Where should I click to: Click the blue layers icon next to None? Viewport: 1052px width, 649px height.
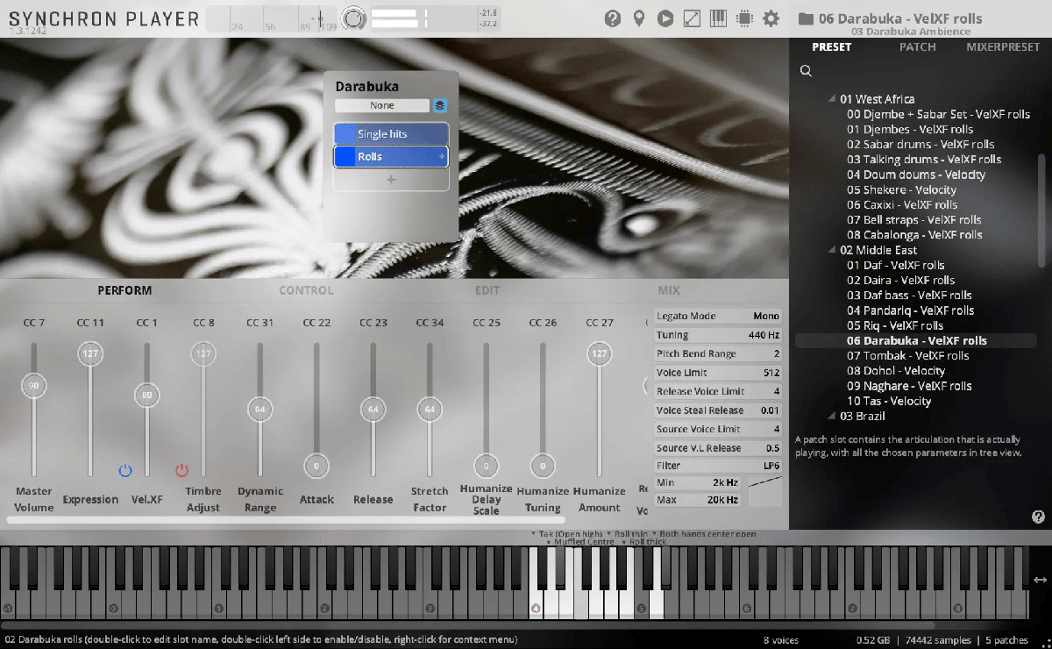440,105
